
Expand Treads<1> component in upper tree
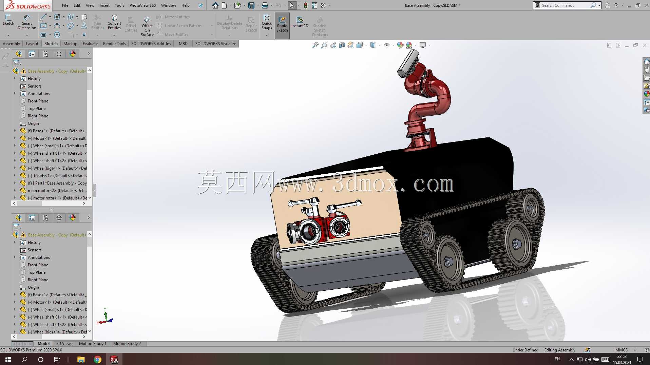(x=15, y=175)
